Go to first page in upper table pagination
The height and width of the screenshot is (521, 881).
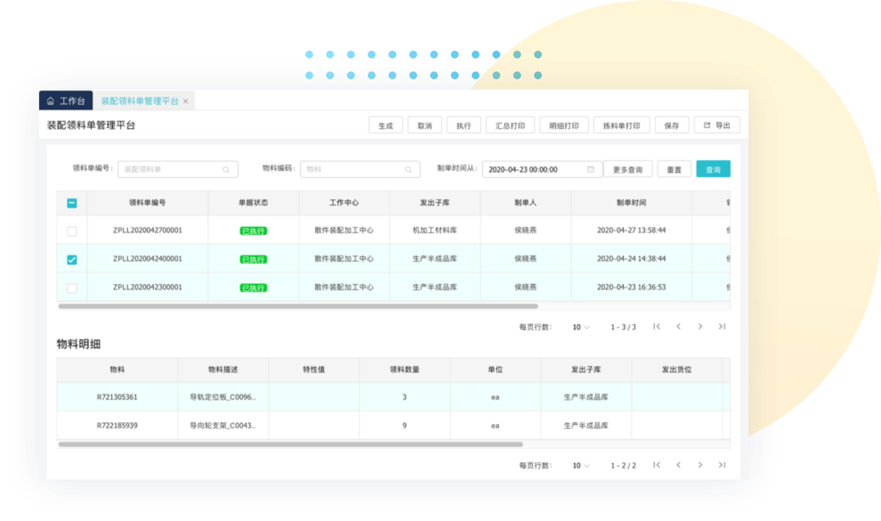pyautogui.click(x=657, y=327)
